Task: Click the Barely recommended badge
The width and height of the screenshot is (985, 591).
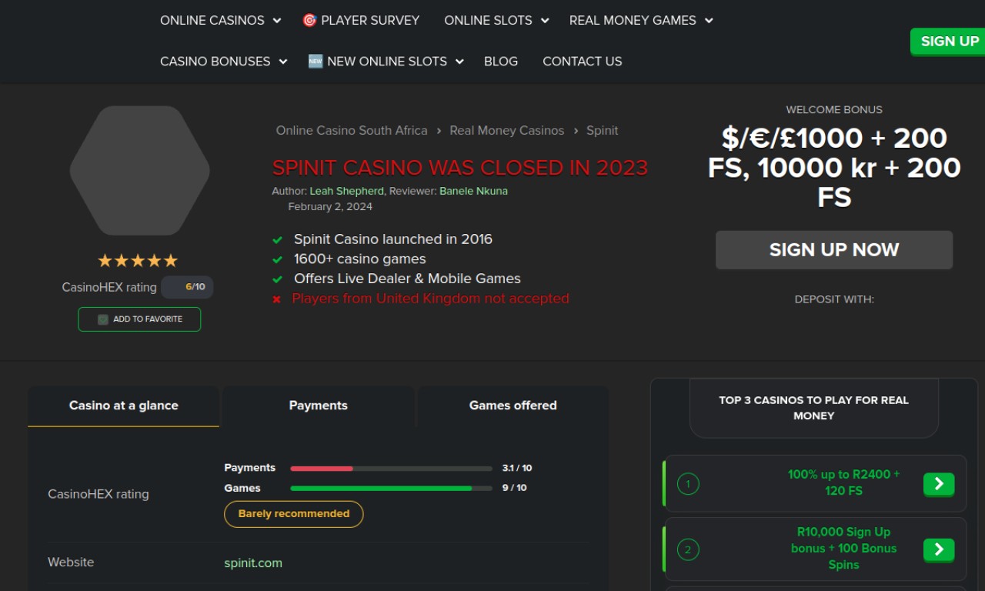Action: (x=294, y=514)
